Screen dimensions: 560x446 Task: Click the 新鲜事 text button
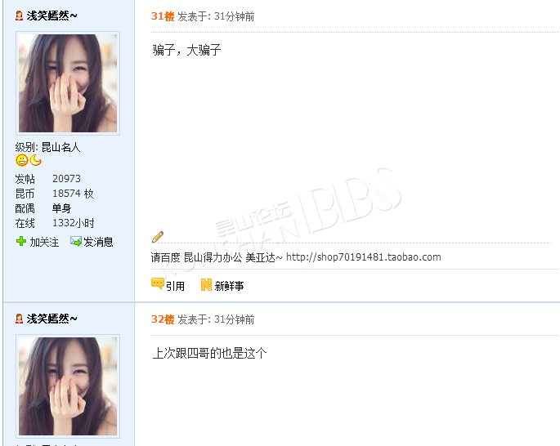[x=229, y=286]
